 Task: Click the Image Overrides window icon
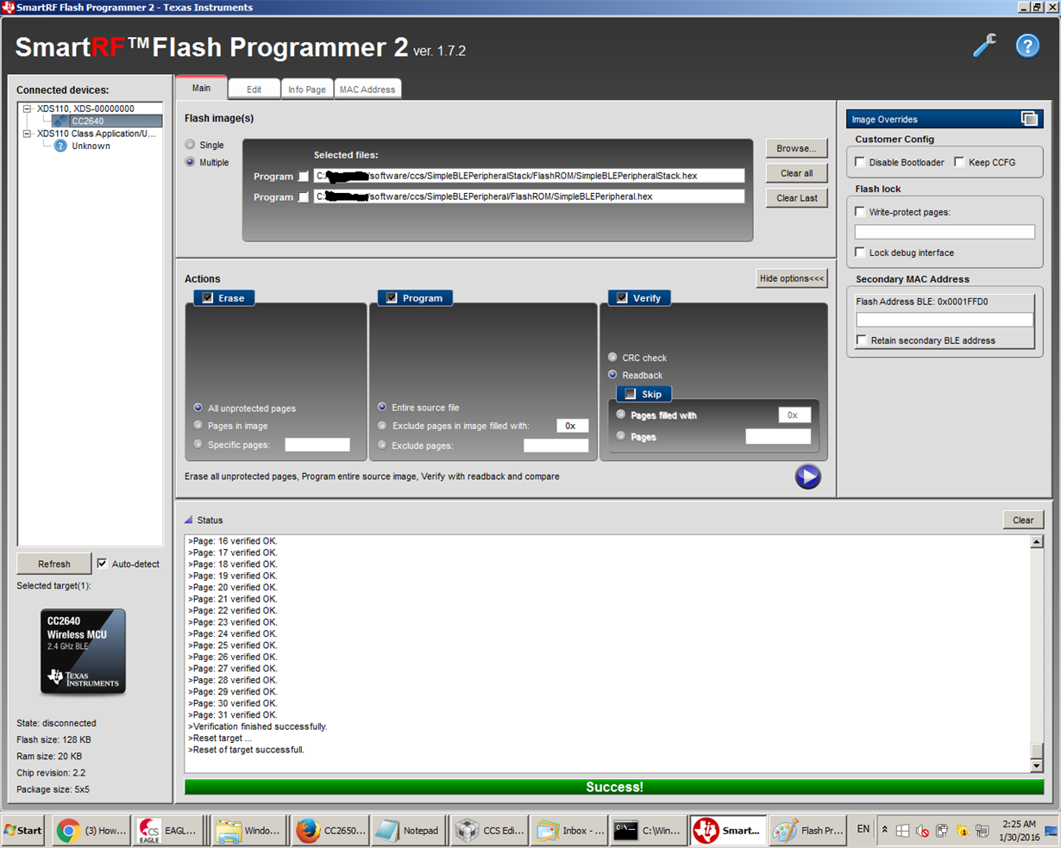coord(1029,119)
